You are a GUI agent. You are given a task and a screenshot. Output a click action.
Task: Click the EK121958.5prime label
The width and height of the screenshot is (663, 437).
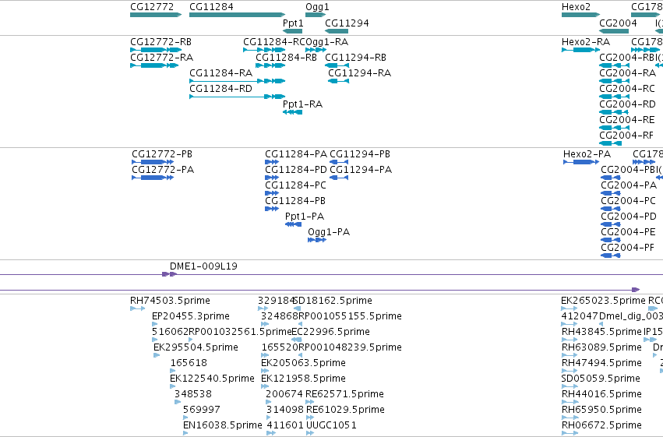pyautogui.click(x=303, y=379)
